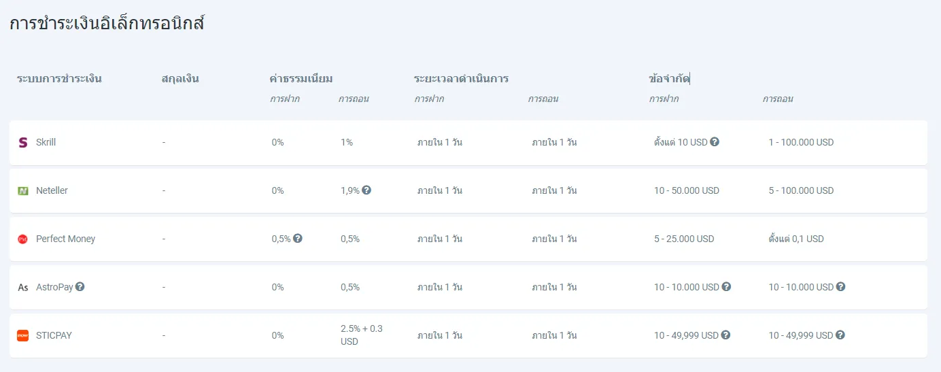Open help icon next to Neteller 1,9% fee

click(x=366, y=190)
